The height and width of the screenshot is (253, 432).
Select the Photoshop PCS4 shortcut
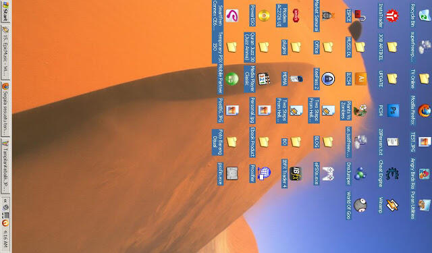pyautogui.click(x=393, y=111)
